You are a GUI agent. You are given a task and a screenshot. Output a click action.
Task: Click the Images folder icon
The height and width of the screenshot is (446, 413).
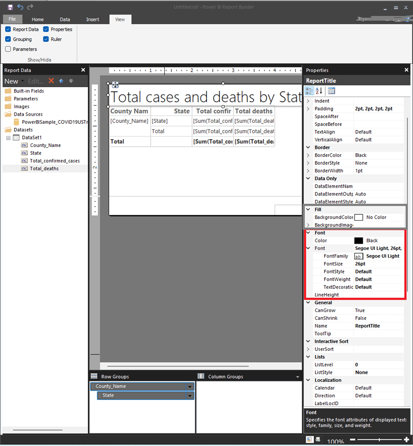click(8, 106)
